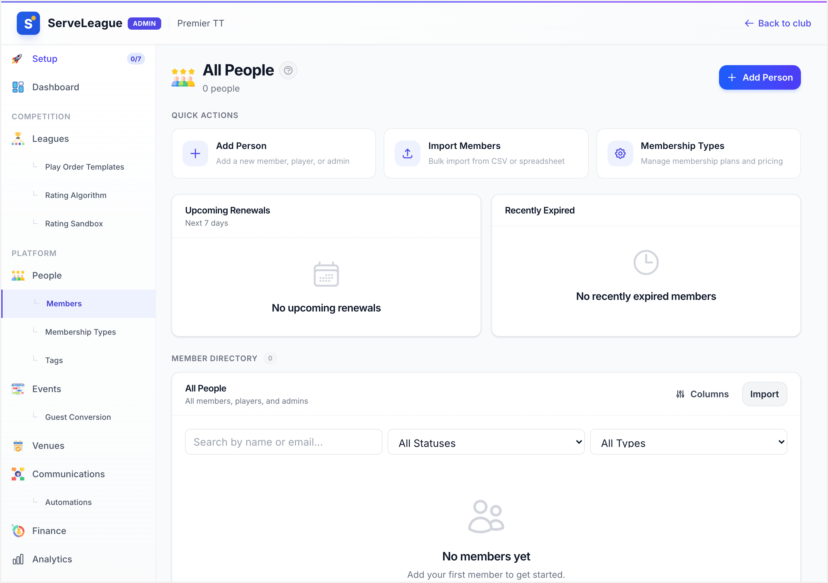The width and height of the screenshot is (828, 583).
Task: Click the Dashboard sidebar label
Action: (x=55, y=87)
